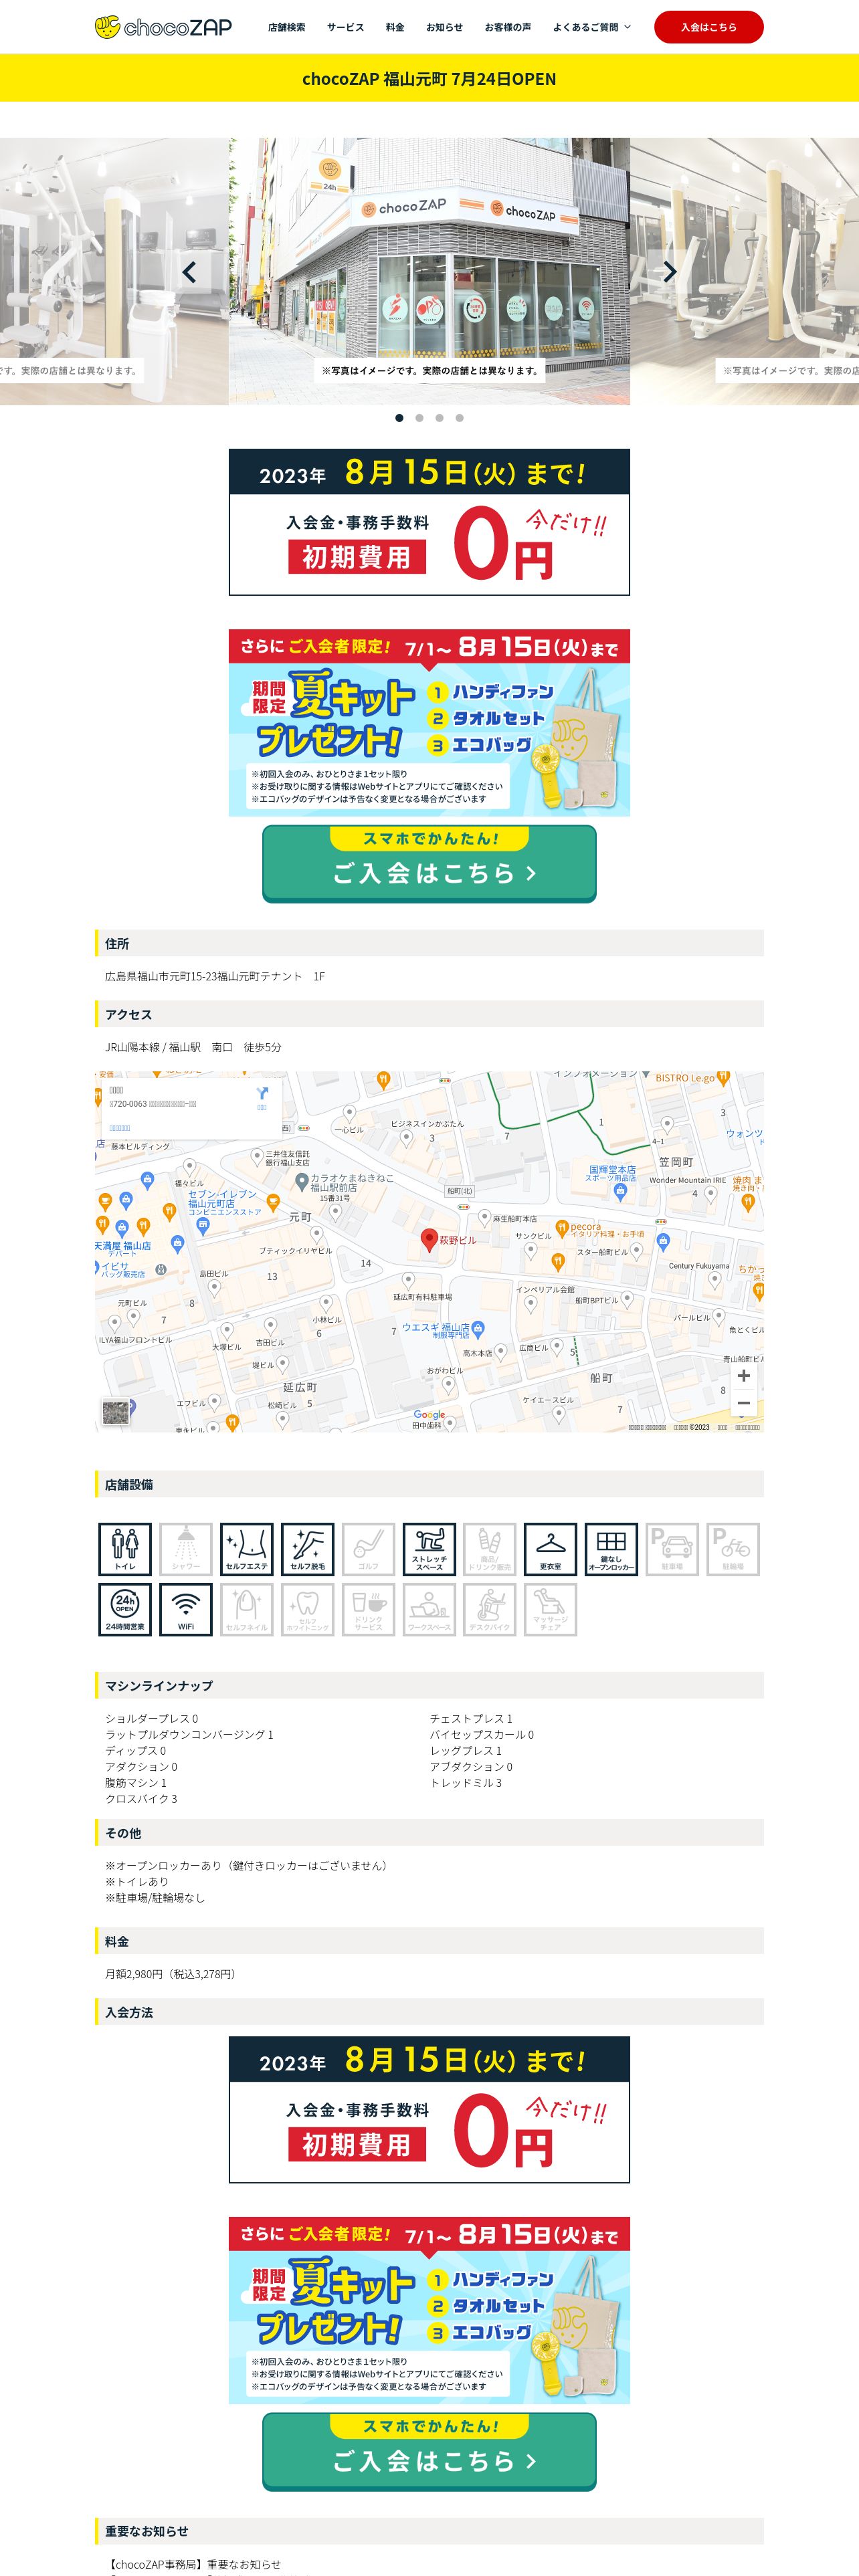This screenshot has height=2576, width=859.
Task: Click the red 萩野ビル map pin
Action: pyautogui.click(x=429, y=1240)
